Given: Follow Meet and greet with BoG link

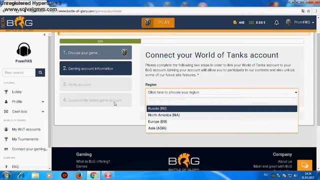Looking at the screenshot, I should tap(272, 166).
